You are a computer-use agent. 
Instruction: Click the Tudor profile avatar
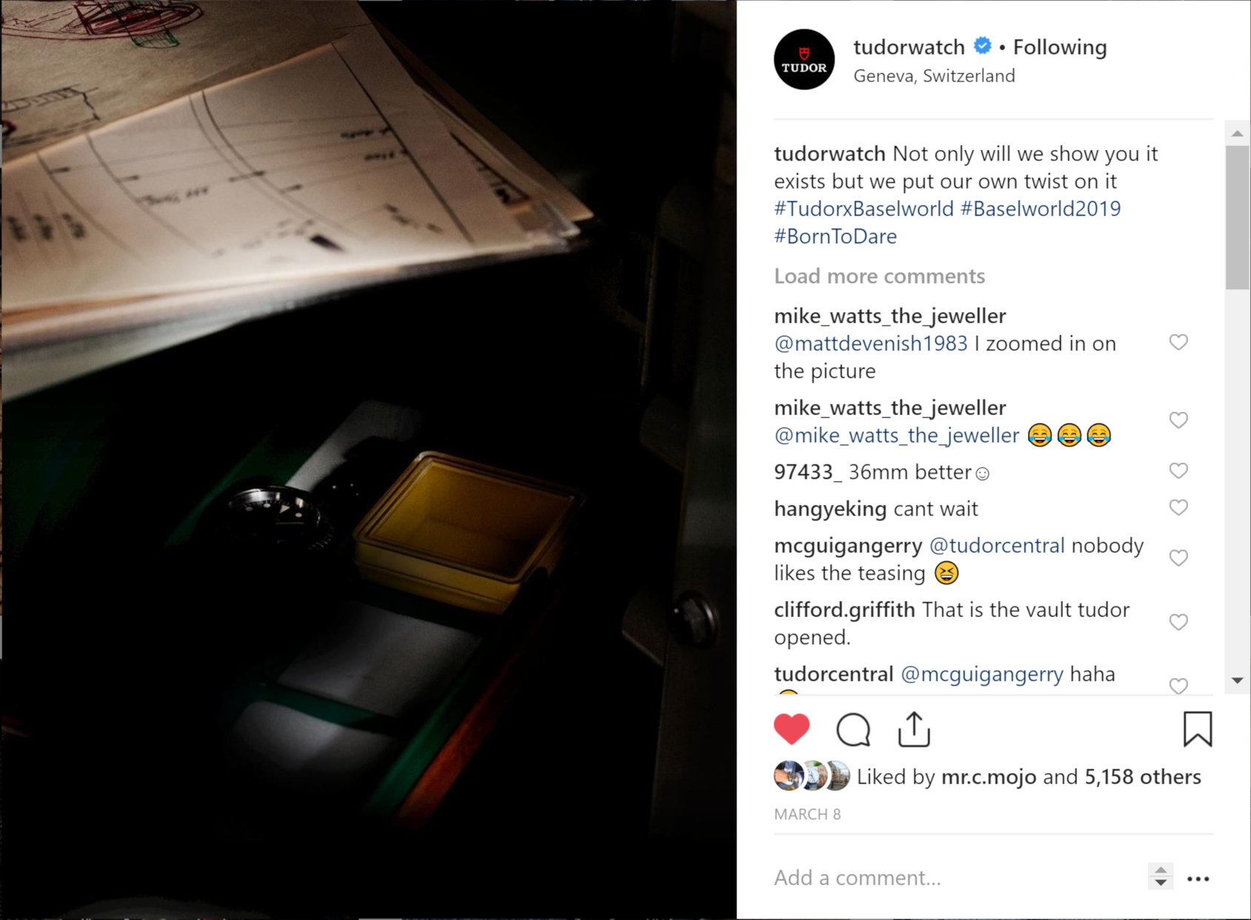click(x=804, y=59)
